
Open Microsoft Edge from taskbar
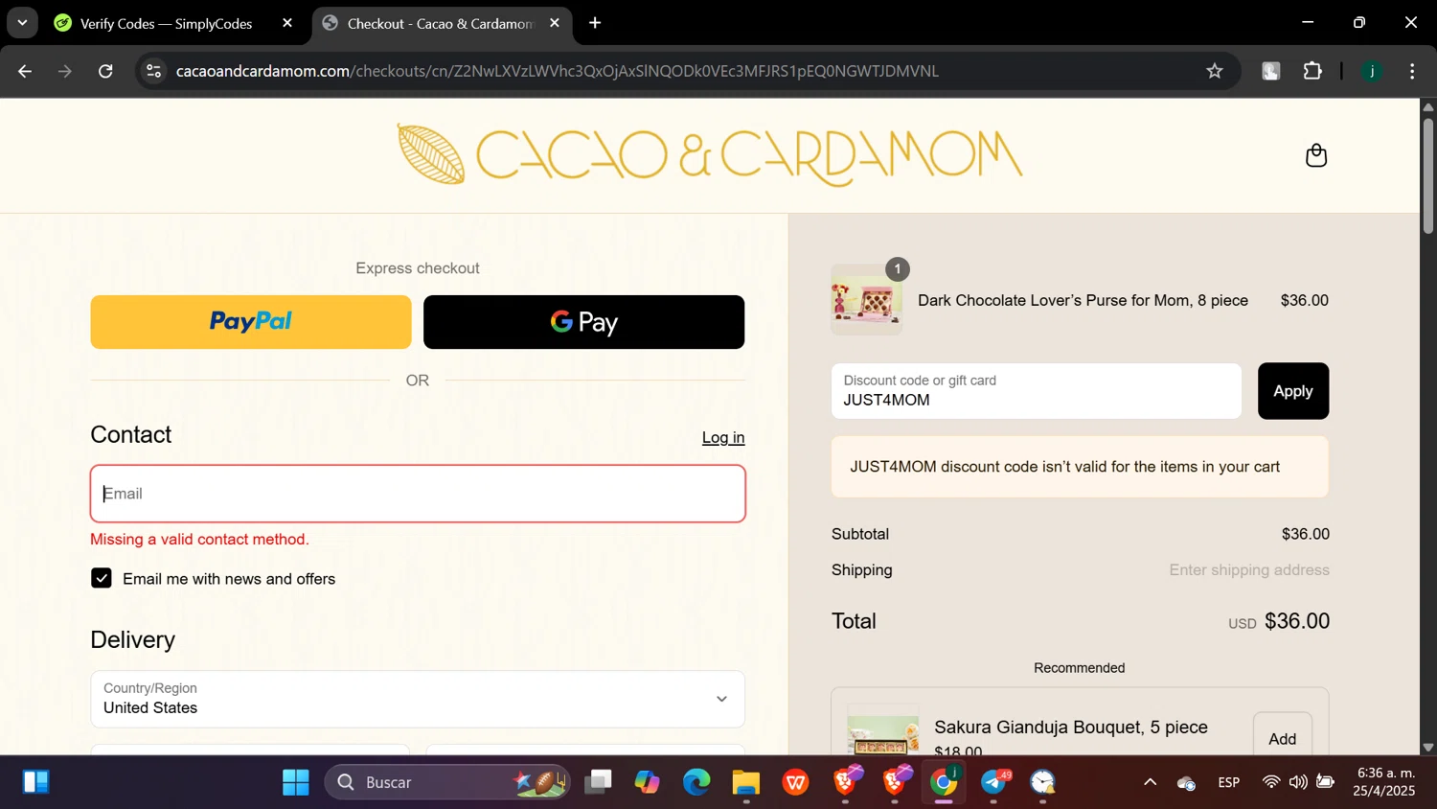point(696,782)
